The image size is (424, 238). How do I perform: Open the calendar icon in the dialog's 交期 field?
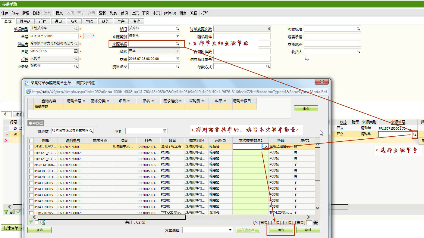(165, 131)
